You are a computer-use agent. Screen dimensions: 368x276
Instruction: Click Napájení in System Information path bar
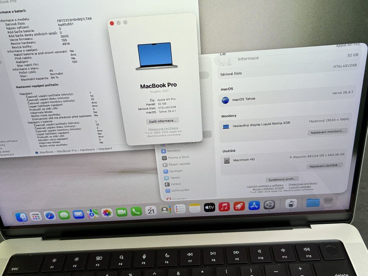tap(105, 148)
